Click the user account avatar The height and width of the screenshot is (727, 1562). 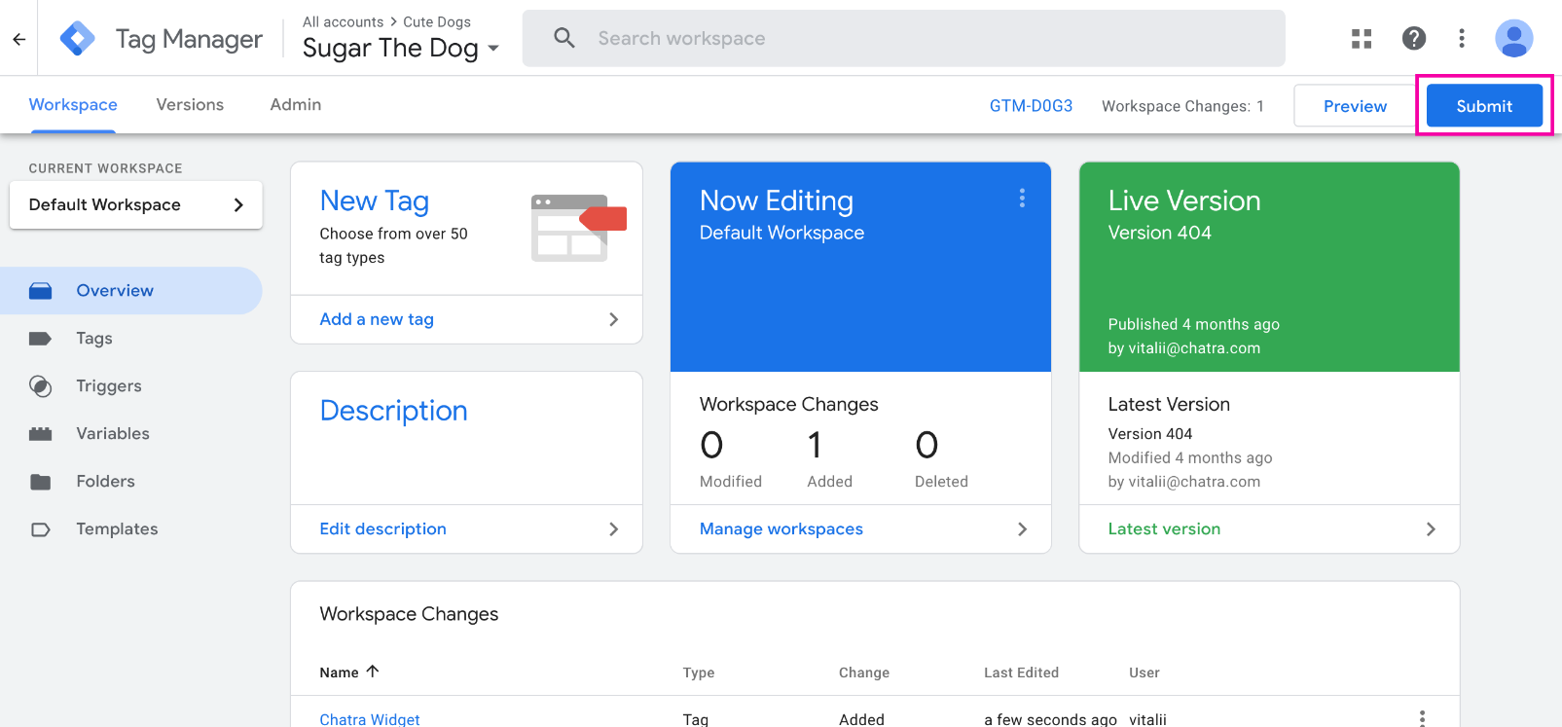pos(1513,39)
